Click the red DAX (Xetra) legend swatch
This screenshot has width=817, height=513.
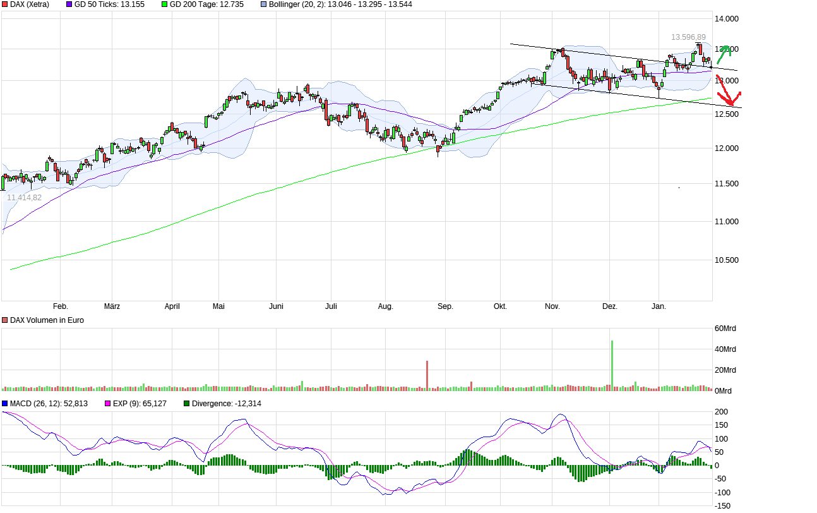(5, 4)
